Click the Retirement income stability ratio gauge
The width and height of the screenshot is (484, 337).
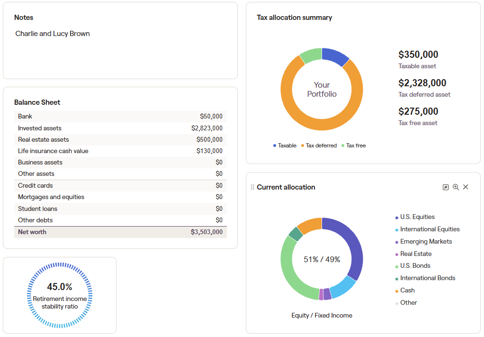point(60,296)
